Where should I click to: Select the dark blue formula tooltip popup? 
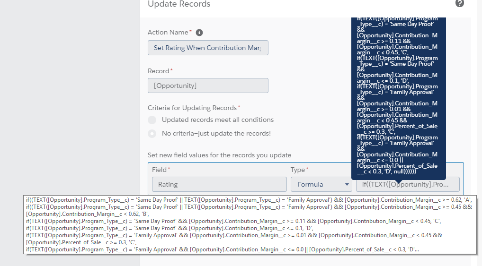coord(398,98)
